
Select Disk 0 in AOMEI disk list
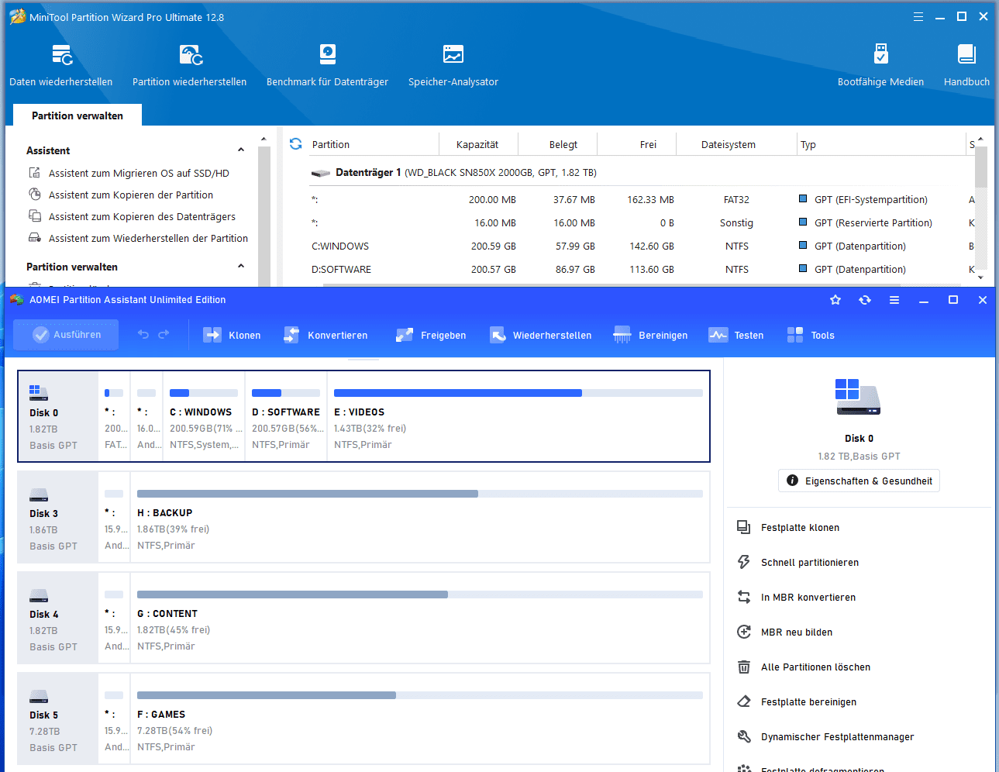click(58, 416)
